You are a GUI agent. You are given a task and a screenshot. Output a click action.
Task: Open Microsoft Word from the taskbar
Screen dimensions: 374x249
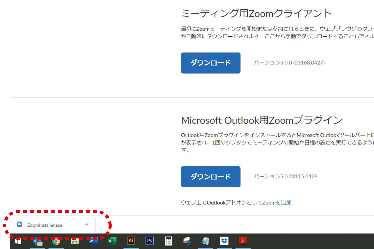click(93, 241)
